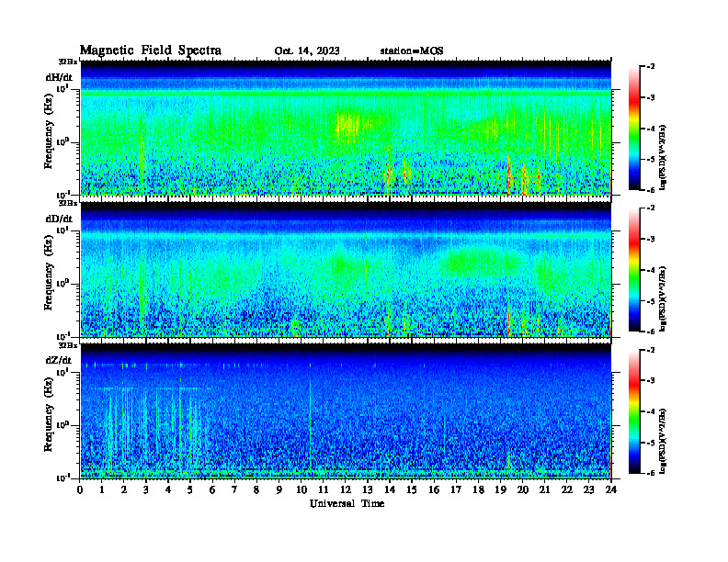Click the -6 value on dH/dt color bar
The width and height of the screenshot is (728, 562).
[x=651, y=190]
